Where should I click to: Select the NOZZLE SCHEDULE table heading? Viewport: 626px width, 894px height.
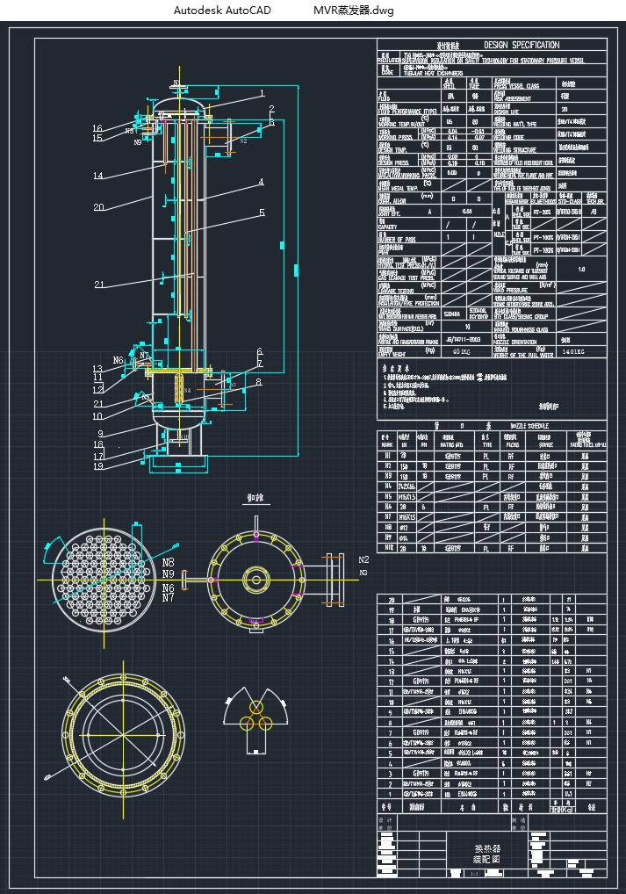click(535, 424)
